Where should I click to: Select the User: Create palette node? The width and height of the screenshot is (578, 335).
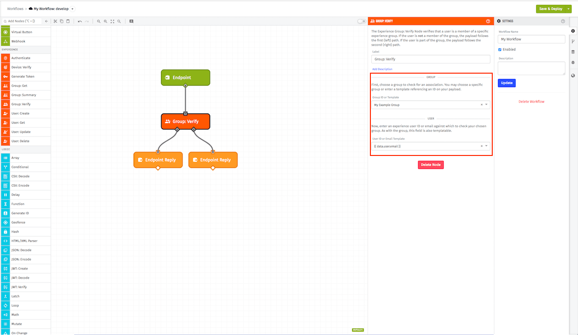point(26,114)
